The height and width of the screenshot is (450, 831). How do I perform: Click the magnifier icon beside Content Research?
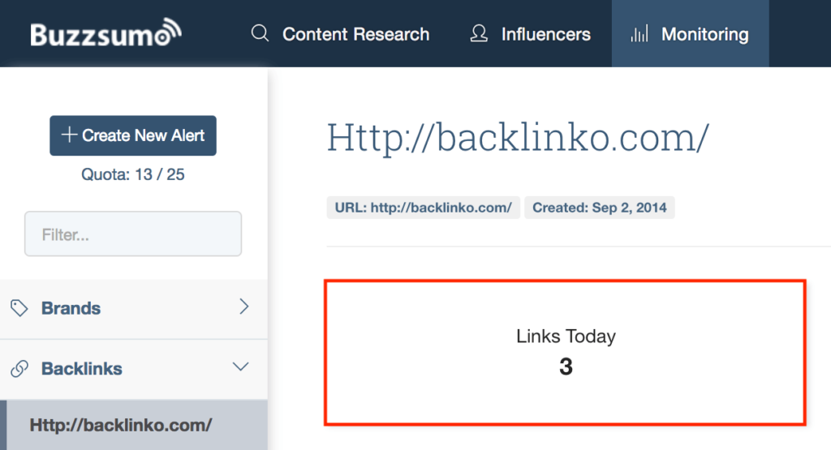260,34
